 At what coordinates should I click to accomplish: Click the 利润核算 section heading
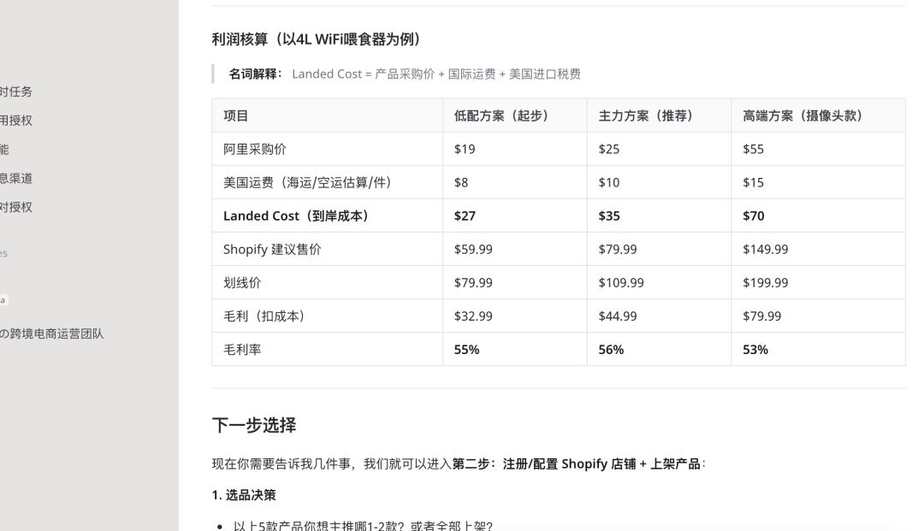click(x=316, y=39)
